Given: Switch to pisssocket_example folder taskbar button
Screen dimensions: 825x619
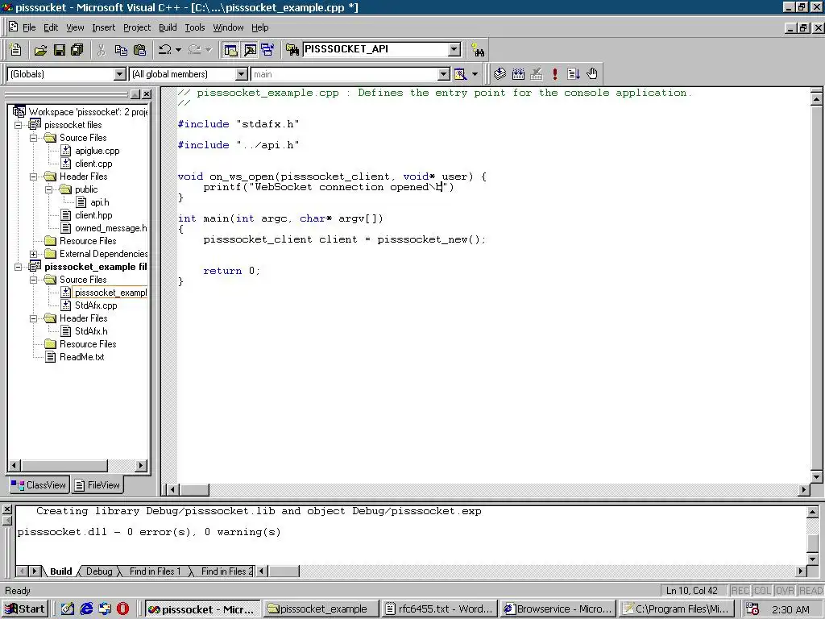Looking at the screenshot, I should coord(320,609).
